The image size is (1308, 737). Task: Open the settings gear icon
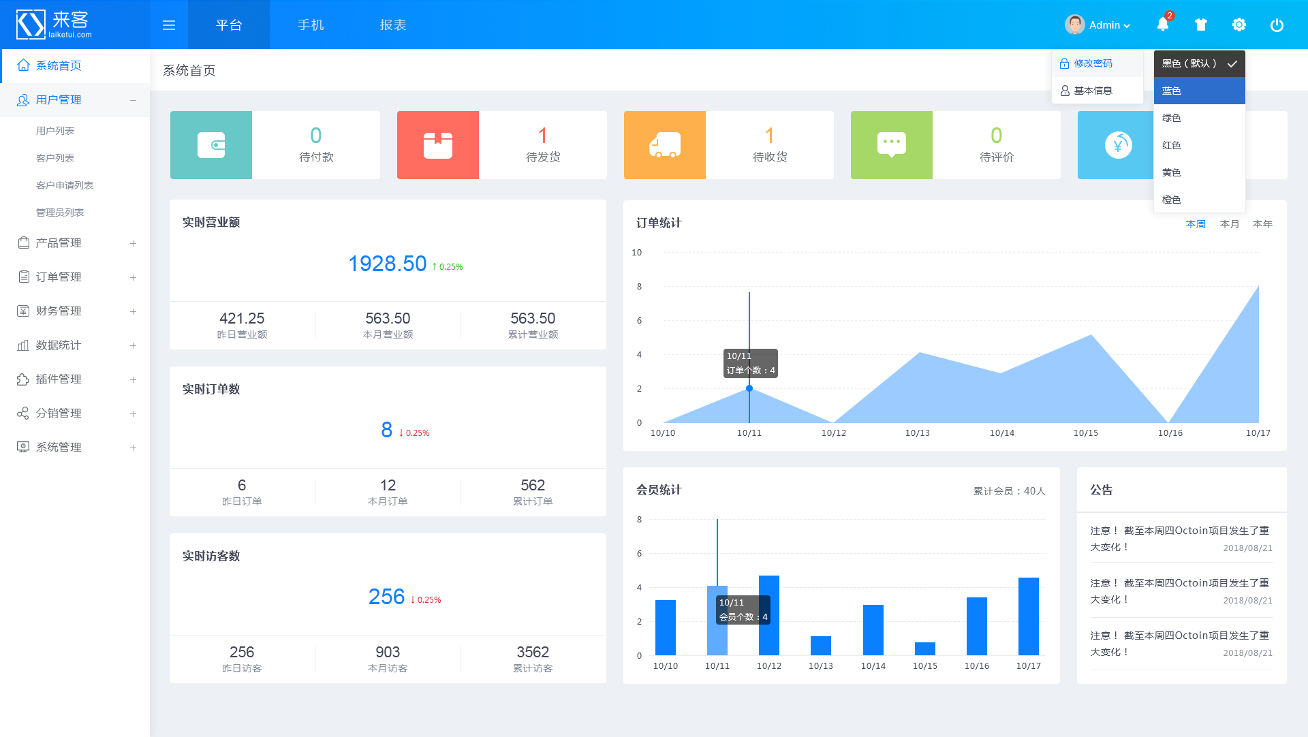(1239, 24)
